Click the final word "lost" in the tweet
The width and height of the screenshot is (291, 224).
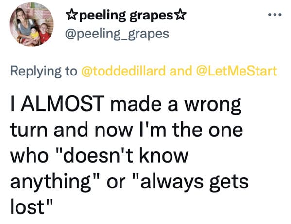click(x=28, y=206)
